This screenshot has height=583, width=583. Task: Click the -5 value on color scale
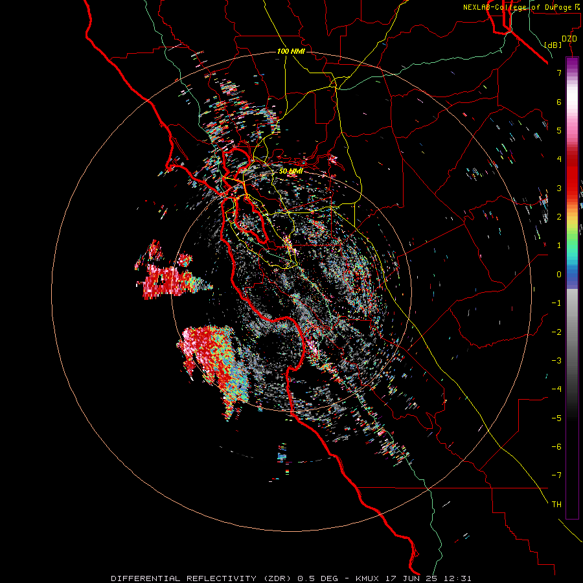[x=556, y=418]
